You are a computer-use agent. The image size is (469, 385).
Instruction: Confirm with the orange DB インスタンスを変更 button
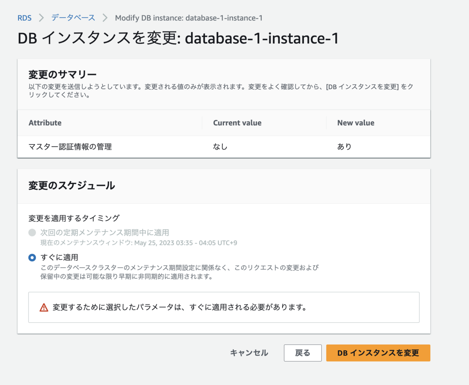378,353
